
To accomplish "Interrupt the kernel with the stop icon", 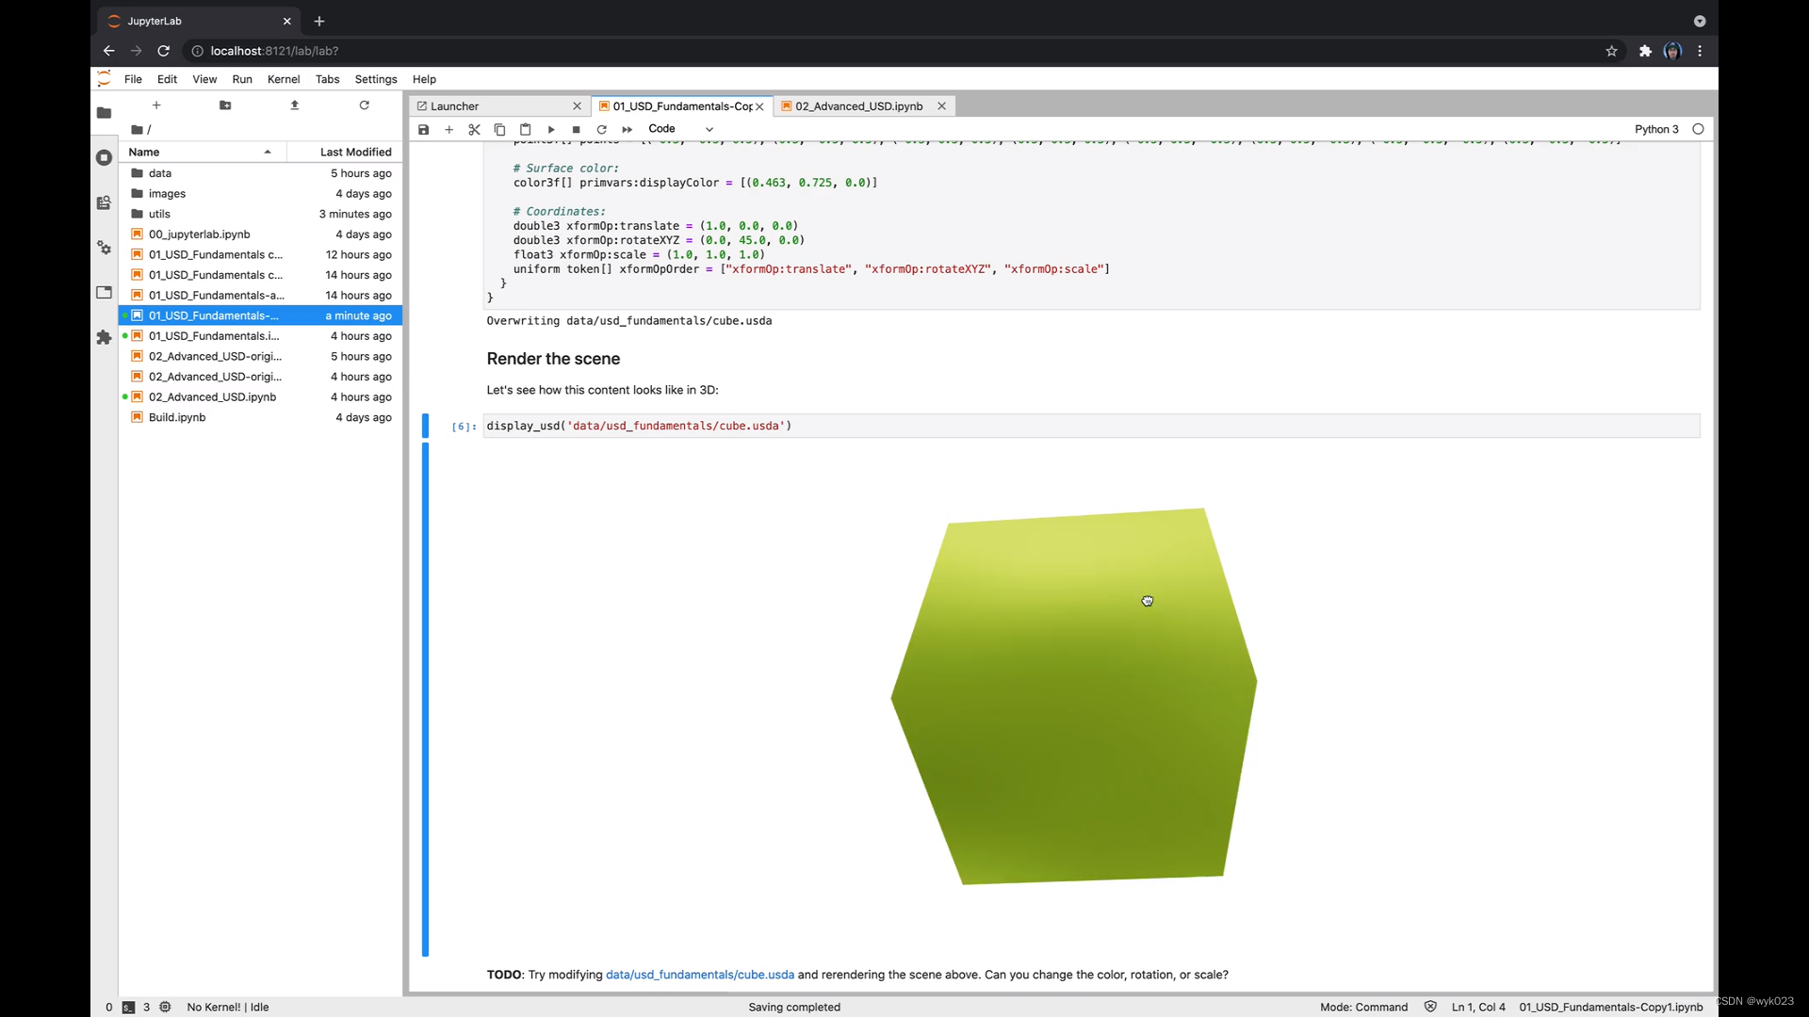I will coord(577,130).
